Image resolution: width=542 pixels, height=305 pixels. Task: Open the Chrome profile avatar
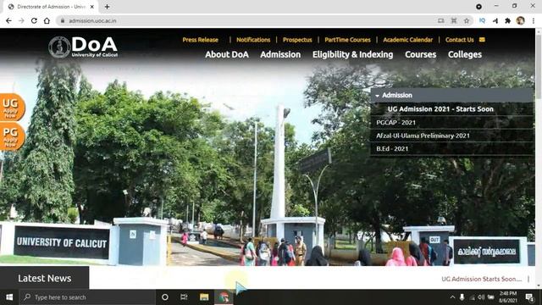tap(520, 20)
